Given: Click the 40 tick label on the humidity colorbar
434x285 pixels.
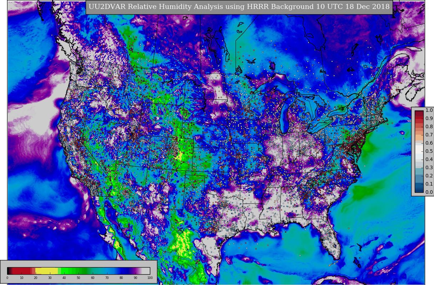Looking at the screenshot, I should pos(64,278).
